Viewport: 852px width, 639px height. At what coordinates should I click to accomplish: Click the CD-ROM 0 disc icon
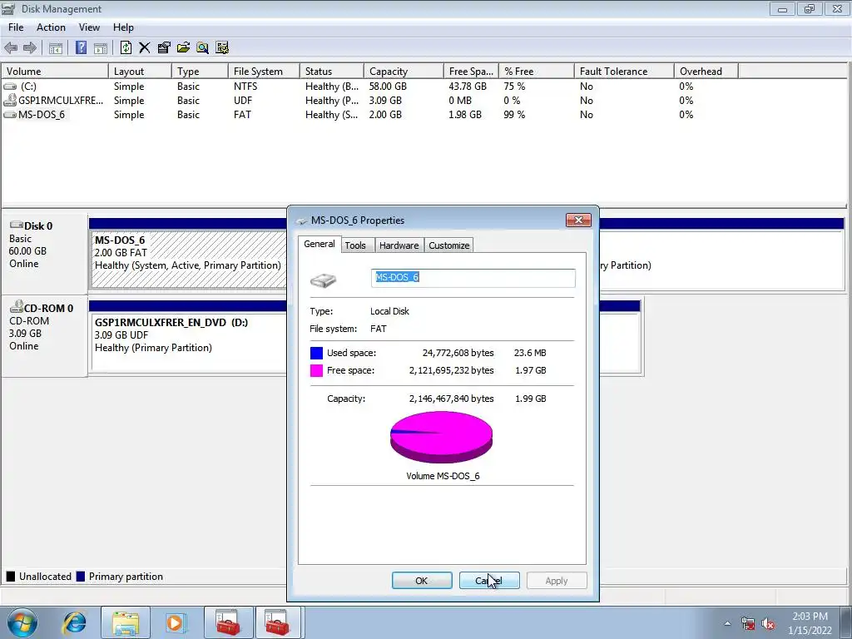coord(17,307)
